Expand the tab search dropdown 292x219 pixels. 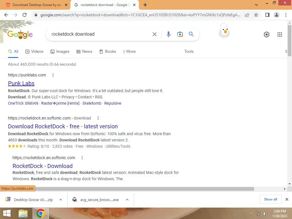pyautogui.click(x=256, y=5)
